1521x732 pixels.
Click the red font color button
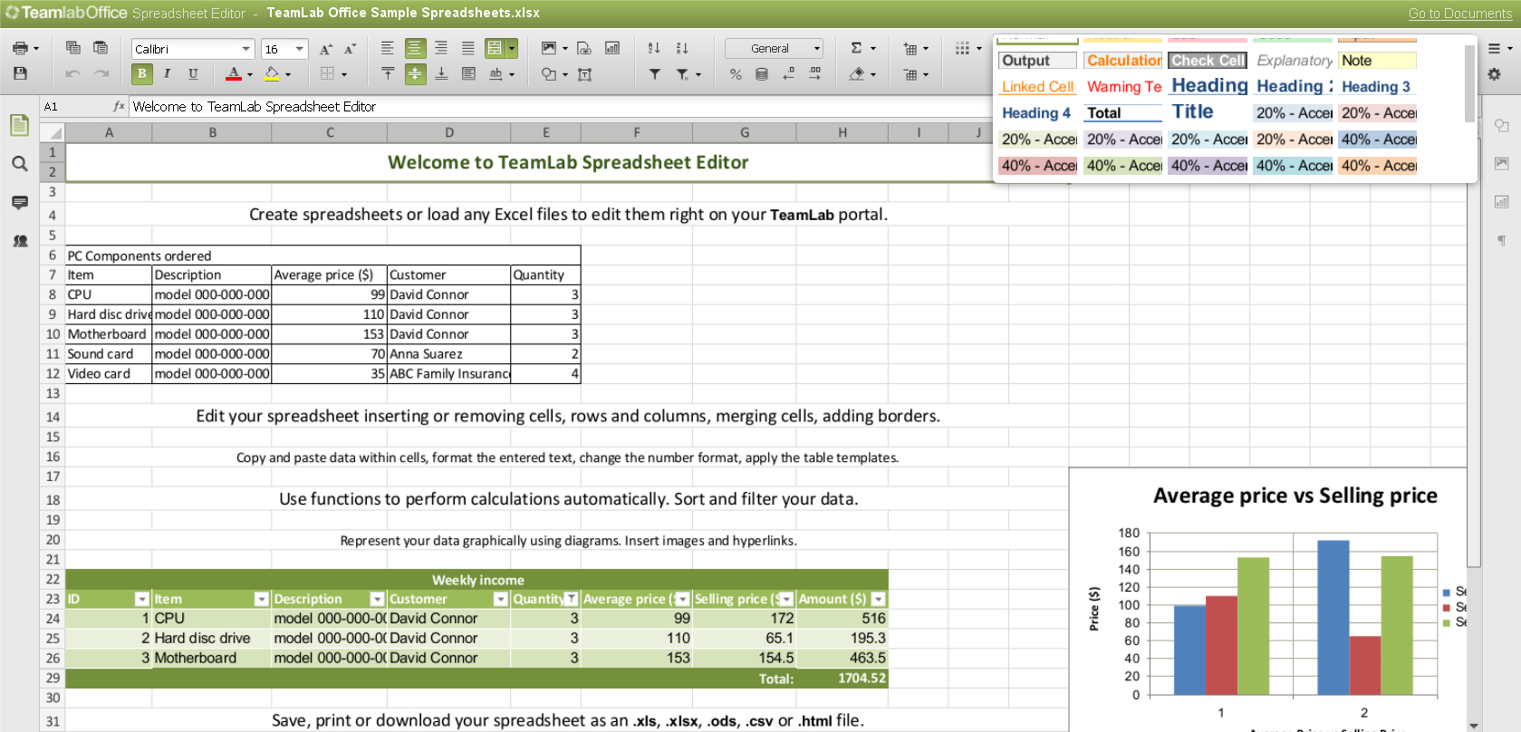(x=233, y=74)
